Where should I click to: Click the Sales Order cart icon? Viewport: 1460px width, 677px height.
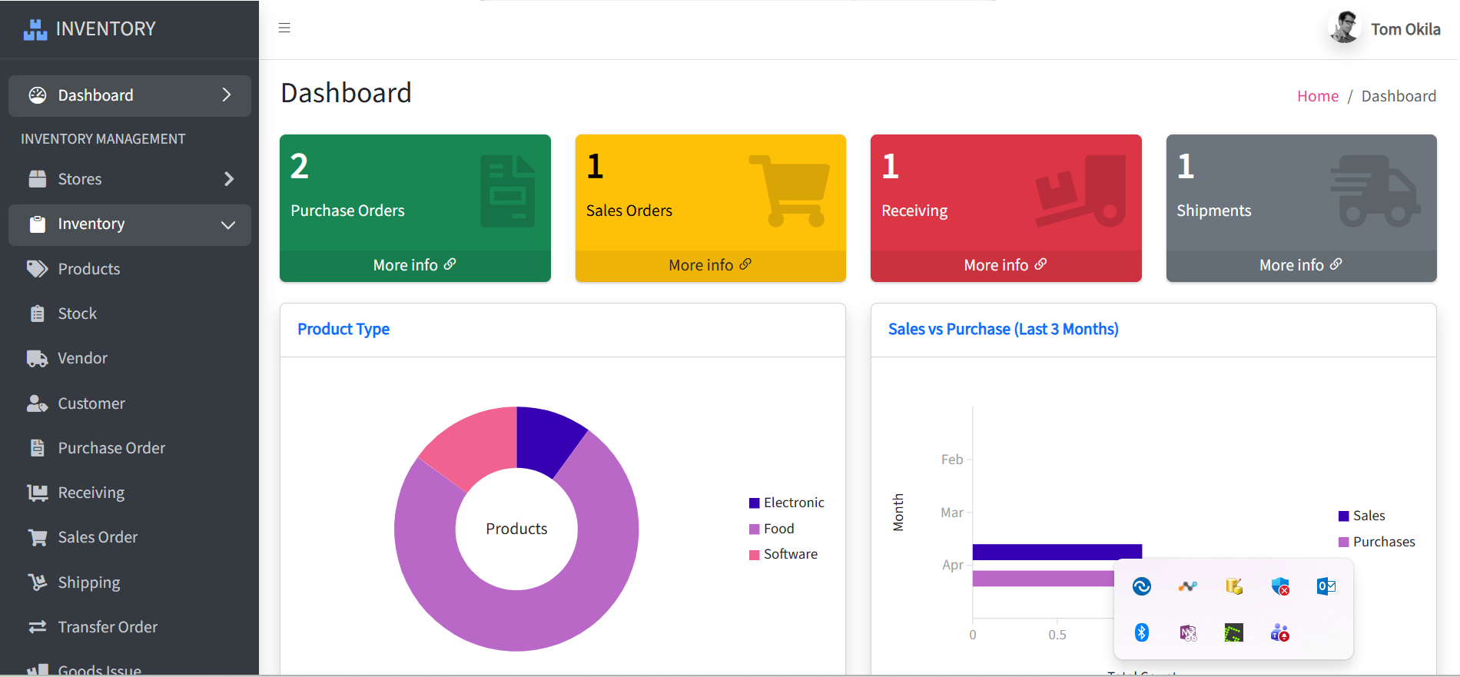(37, 537)
